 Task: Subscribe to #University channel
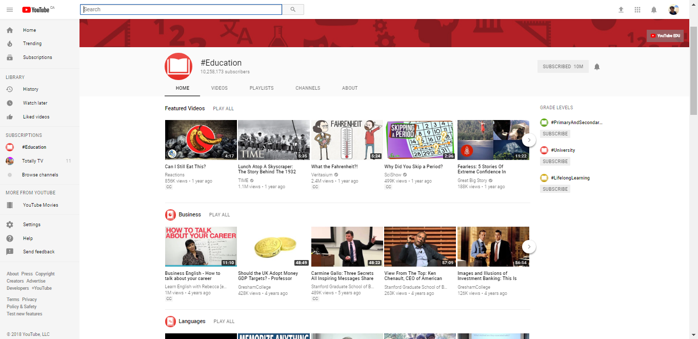555,162
